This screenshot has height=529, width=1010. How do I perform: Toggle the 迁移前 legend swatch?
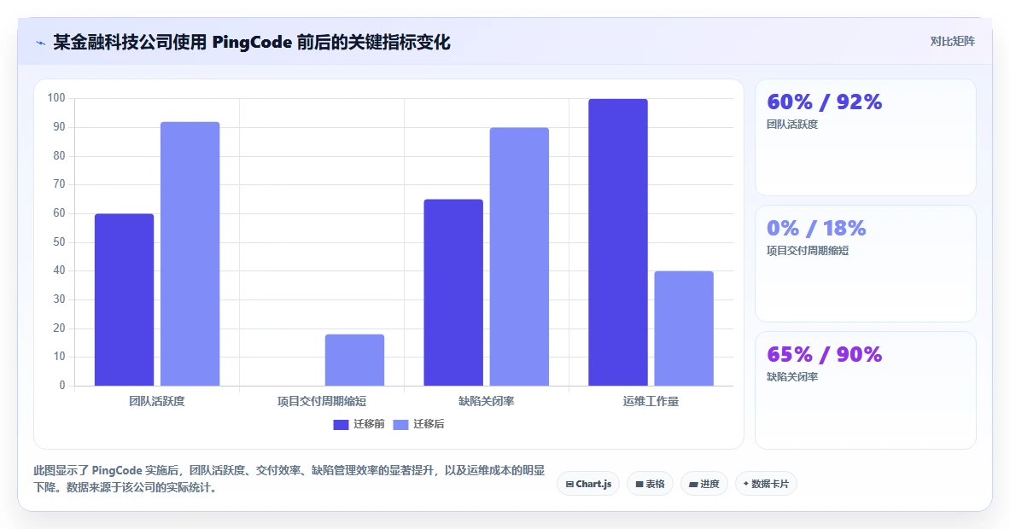click(341, 424)
